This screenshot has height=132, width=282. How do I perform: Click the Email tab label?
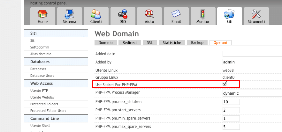(176, 22)
